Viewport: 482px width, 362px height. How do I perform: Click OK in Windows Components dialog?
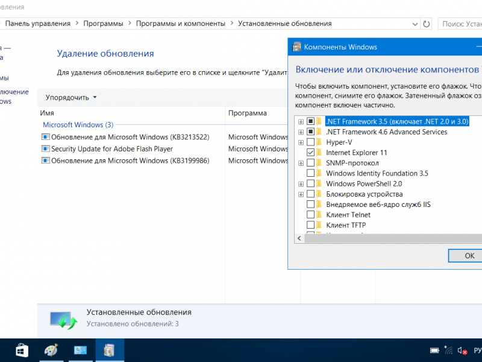[x=465, y=256]
